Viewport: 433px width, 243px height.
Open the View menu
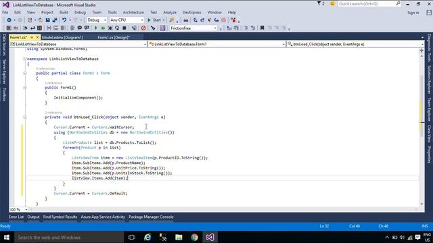(x=31, y=12)
